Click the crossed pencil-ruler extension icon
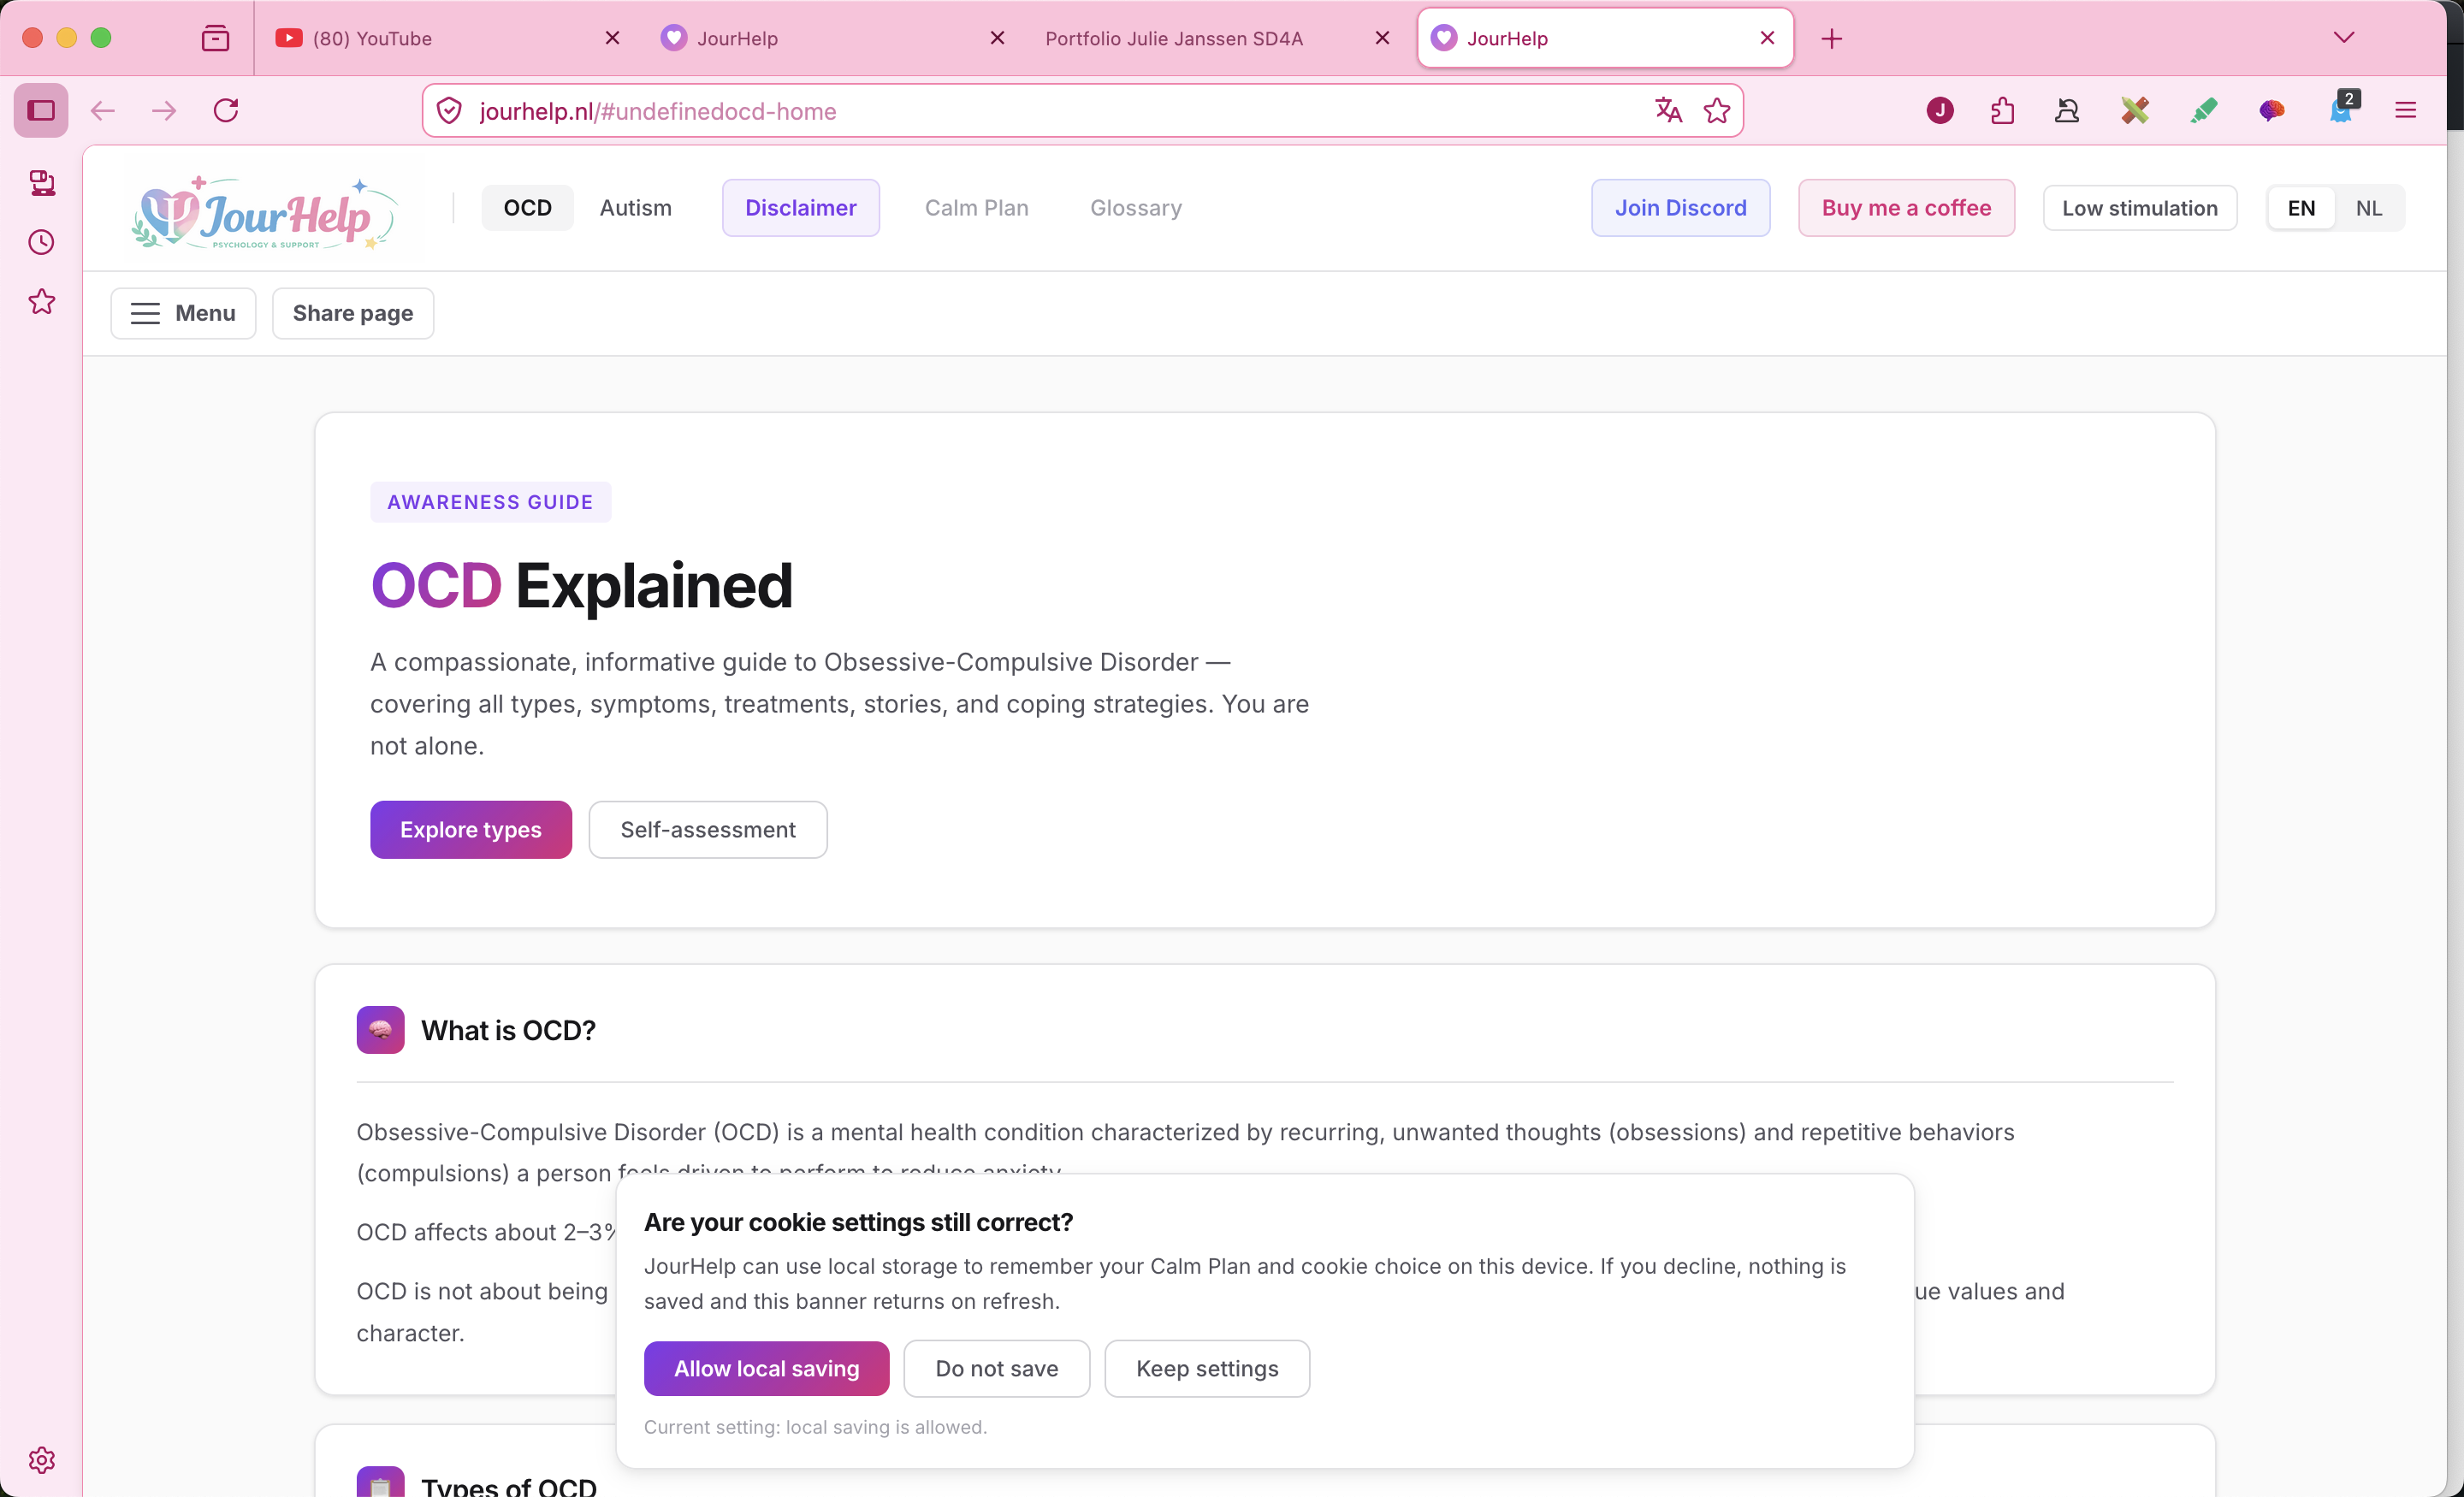This screenshot has width=2464, height=1497. coord(2134,110)
